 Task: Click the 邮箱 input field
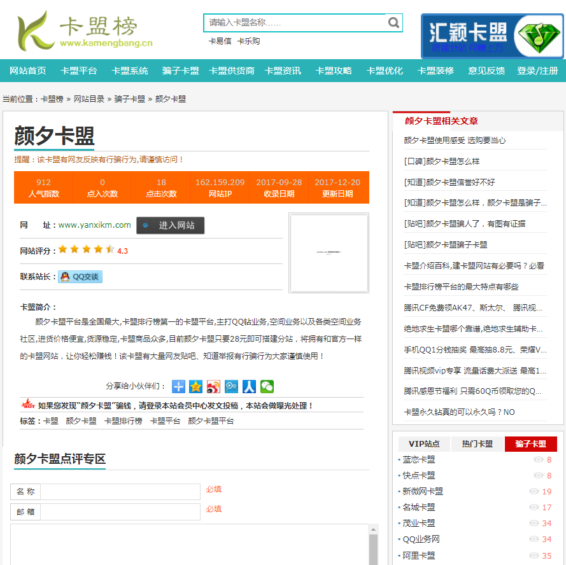(x=120, y=512)
